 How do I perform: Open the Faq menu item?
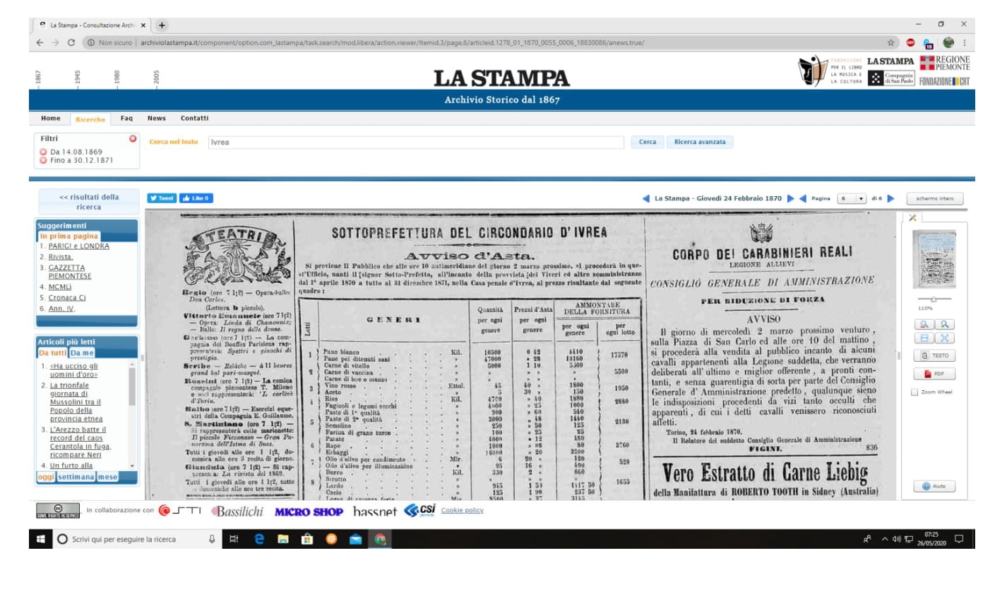click(x=126, y=119)
